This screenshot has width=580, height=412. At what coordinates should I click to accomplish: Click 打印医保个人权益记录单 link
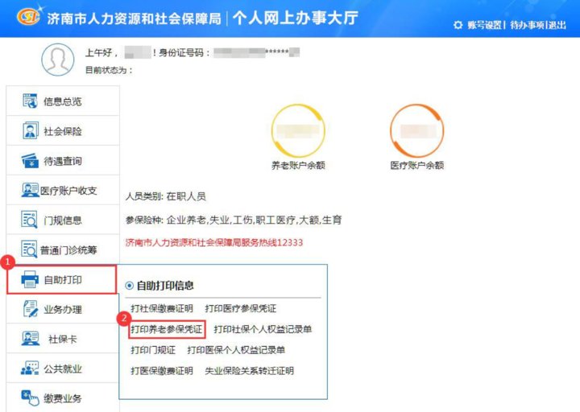(236, 350)
